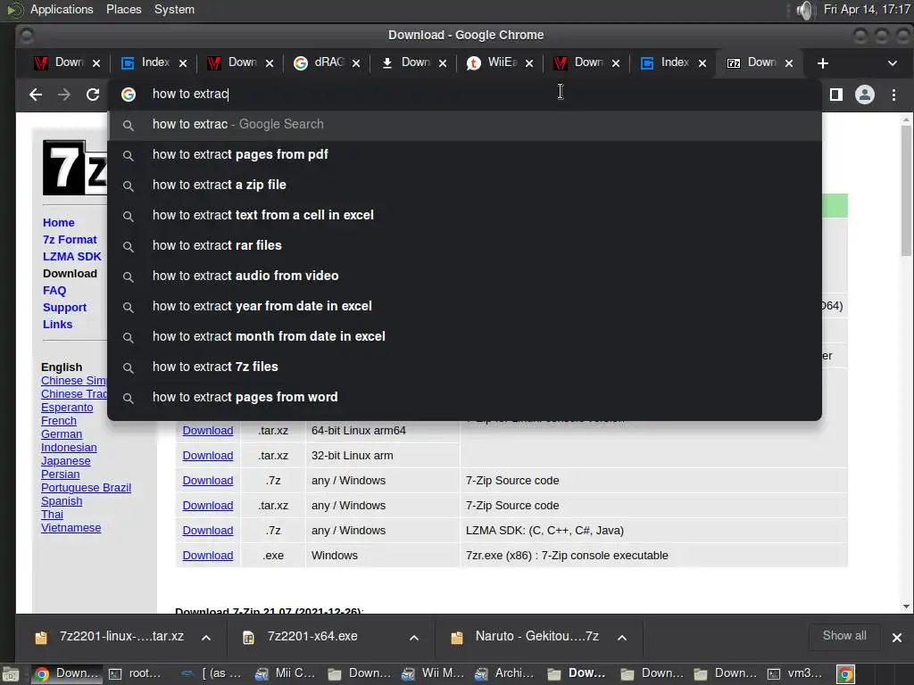Open the user profile avatar
The height and width of the screenshot is (685, 914).
[864, 95]
